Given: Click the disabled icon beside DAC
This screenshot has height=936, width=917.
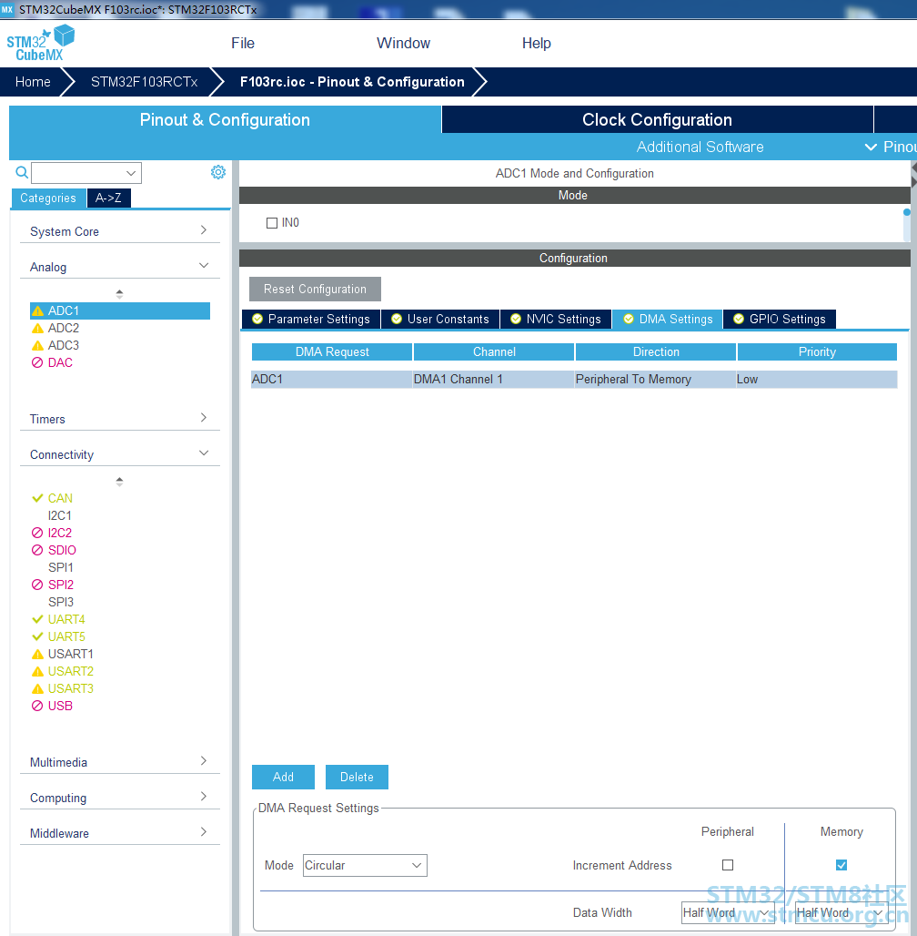Looking at the screenshot, I should [37, 363].
